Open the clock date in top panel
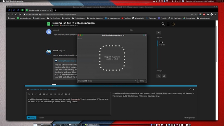 200,1
